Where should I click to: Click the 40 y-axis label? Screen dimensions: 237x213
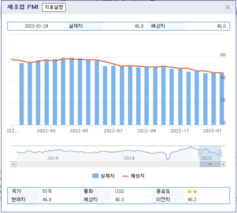pos(223,77)
